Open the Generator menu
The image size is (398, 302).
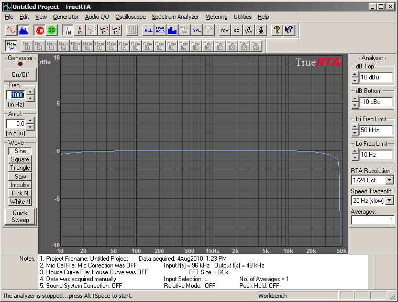tap(66, 17)
